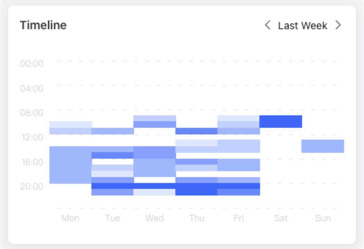Click the "Last Week" period label
The height and width of the screenshot is (249, 364).
coord(303,26)
